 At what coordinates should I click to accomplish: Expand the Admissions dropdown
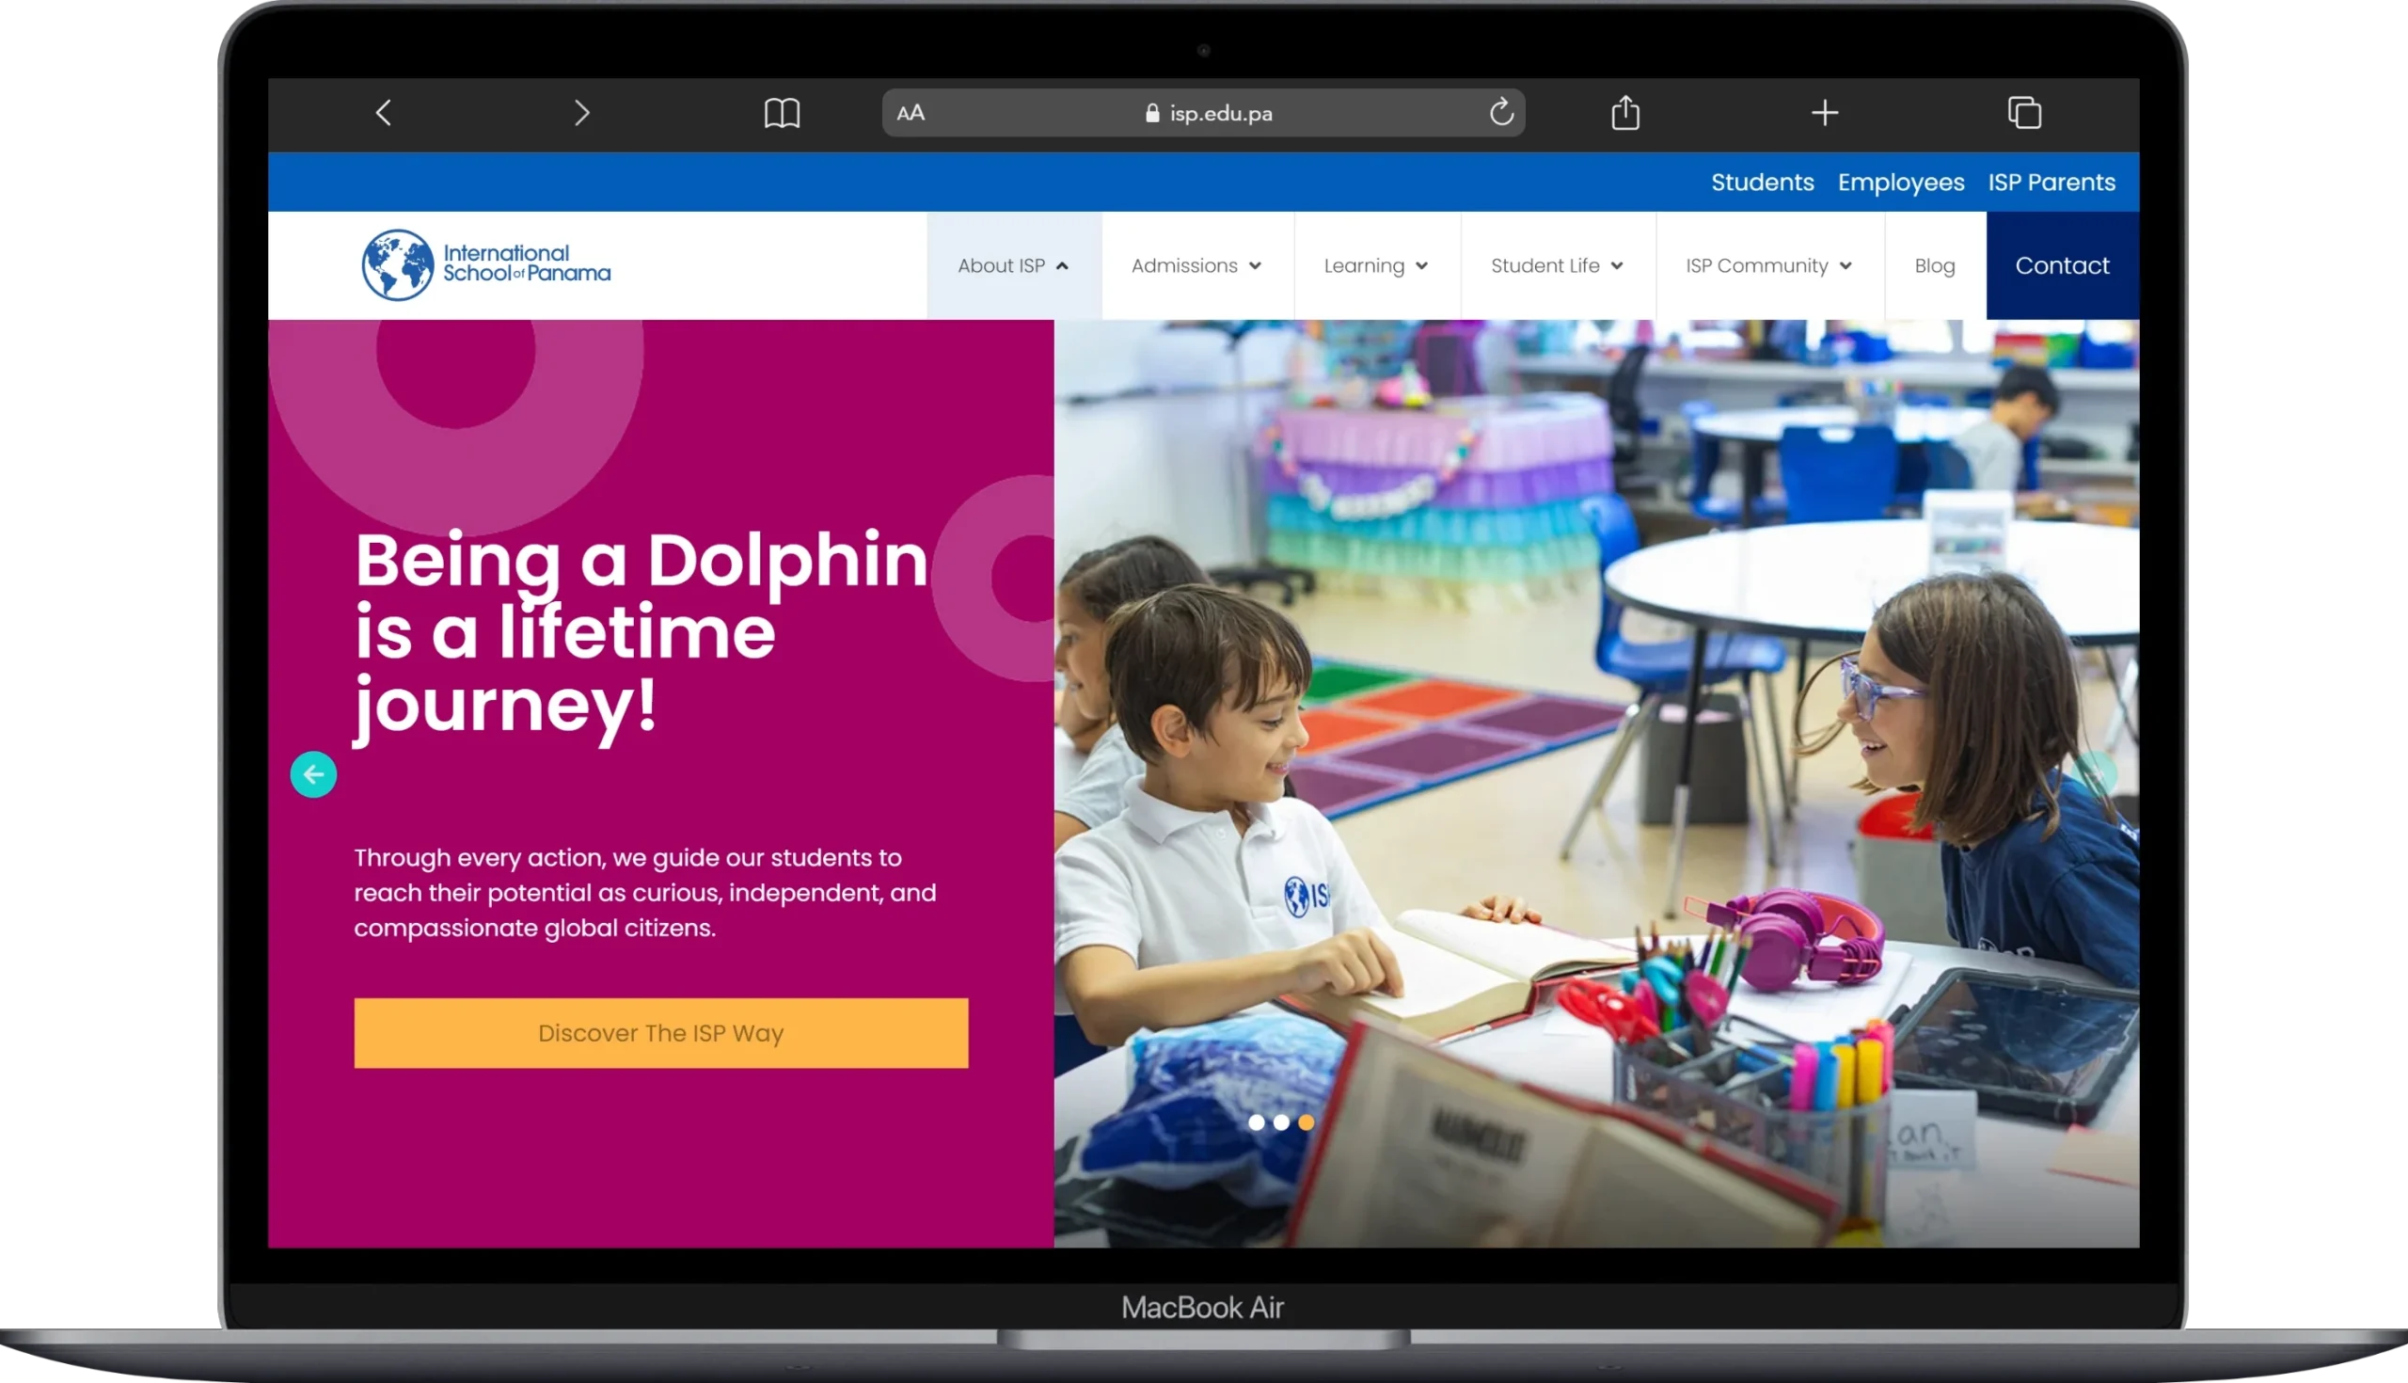1196,266
